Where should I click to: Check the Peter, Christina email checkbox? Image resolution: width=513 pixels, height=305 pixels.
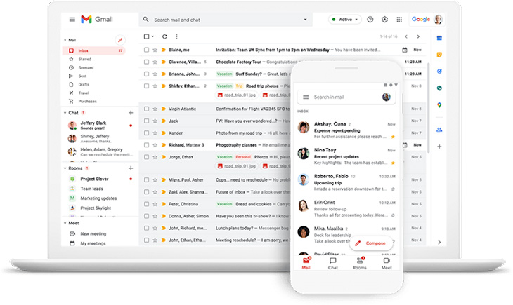(146, 204)
